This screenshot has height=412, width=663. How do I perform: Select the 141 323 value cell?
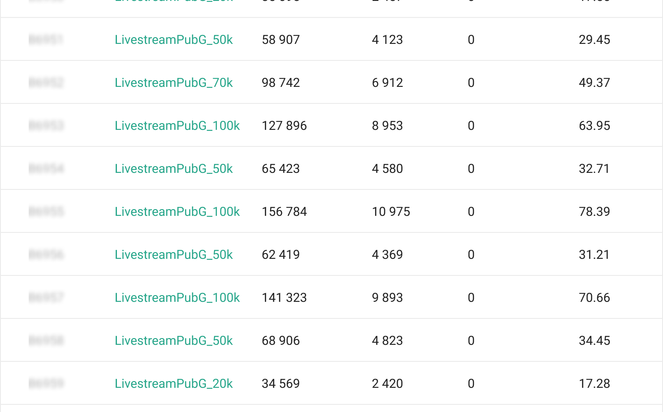[x=284, y=298]
